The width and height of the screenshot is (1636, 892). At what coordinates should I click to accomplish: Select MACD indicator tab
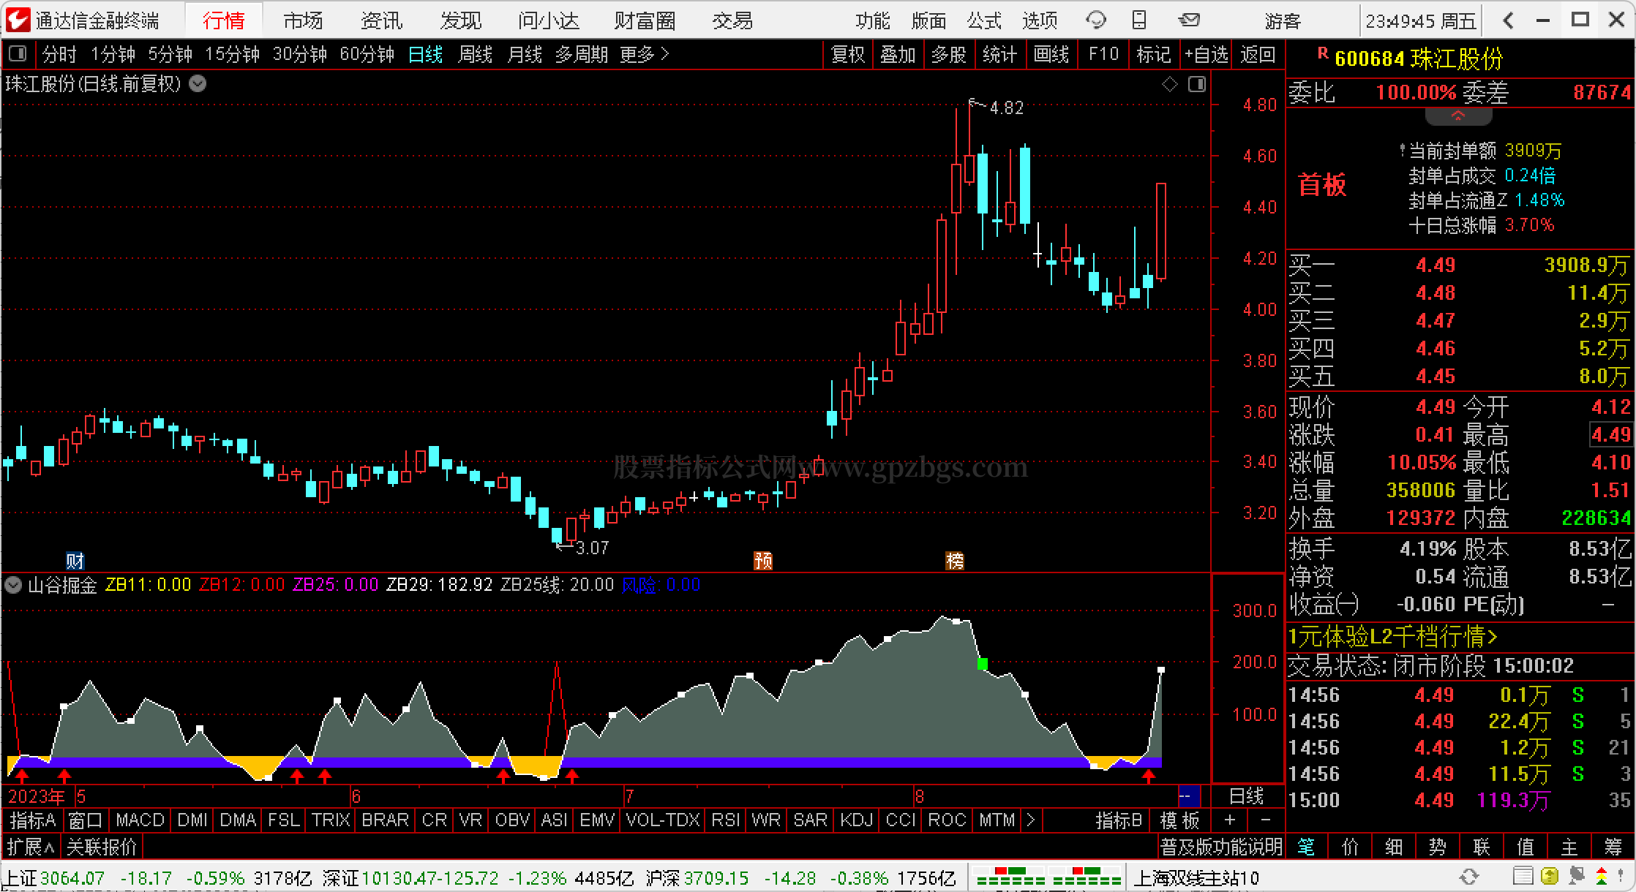tap(140, 820)
